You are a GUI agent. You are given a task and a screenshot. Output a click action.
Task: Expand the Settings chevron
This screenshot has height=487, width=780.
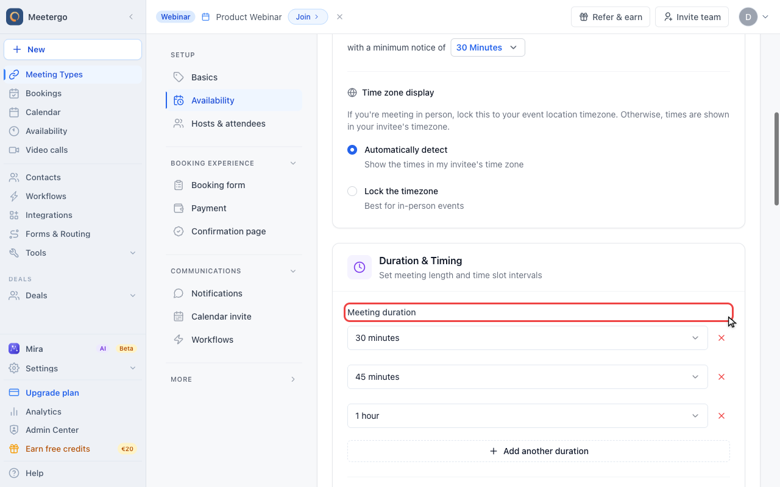pos(133,368)
